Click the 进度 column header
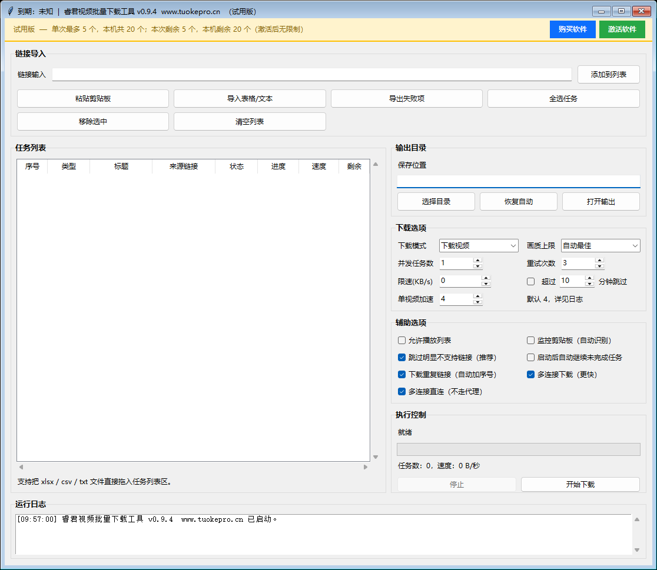This screenshot has width=657, height=570. coord(278,166)
